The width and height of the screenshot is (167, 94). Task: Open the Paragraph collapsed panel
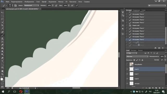[123, 29]
